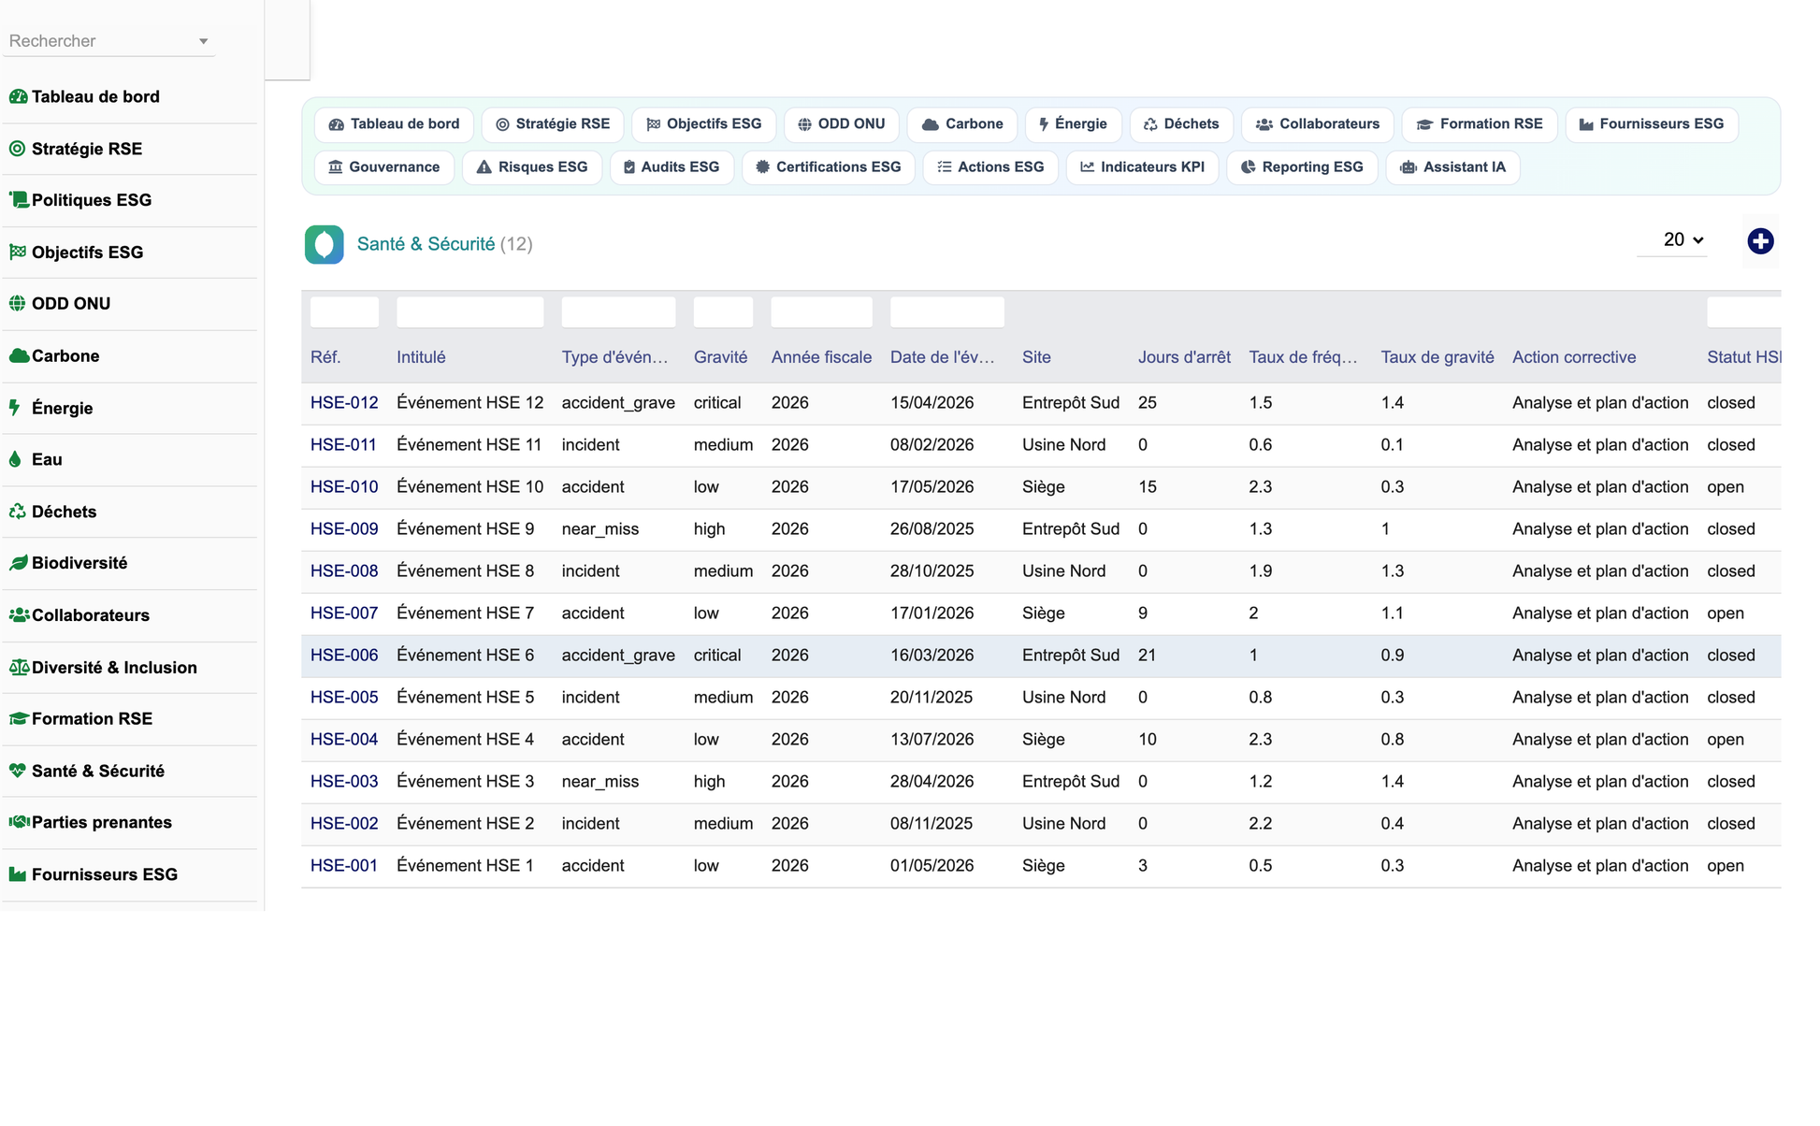Open record HSE-007
1820x1126 pixels.
click(344, 614)
